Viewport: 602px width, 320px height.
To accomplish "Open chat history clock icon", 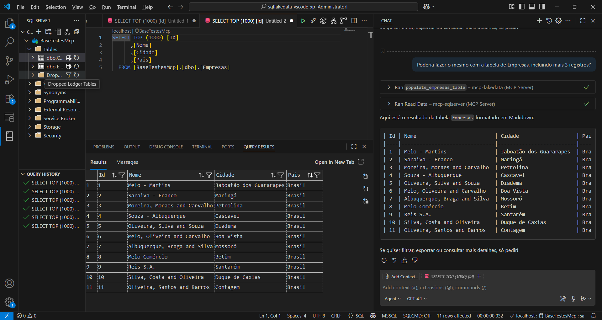I will (x=549, y=21).
